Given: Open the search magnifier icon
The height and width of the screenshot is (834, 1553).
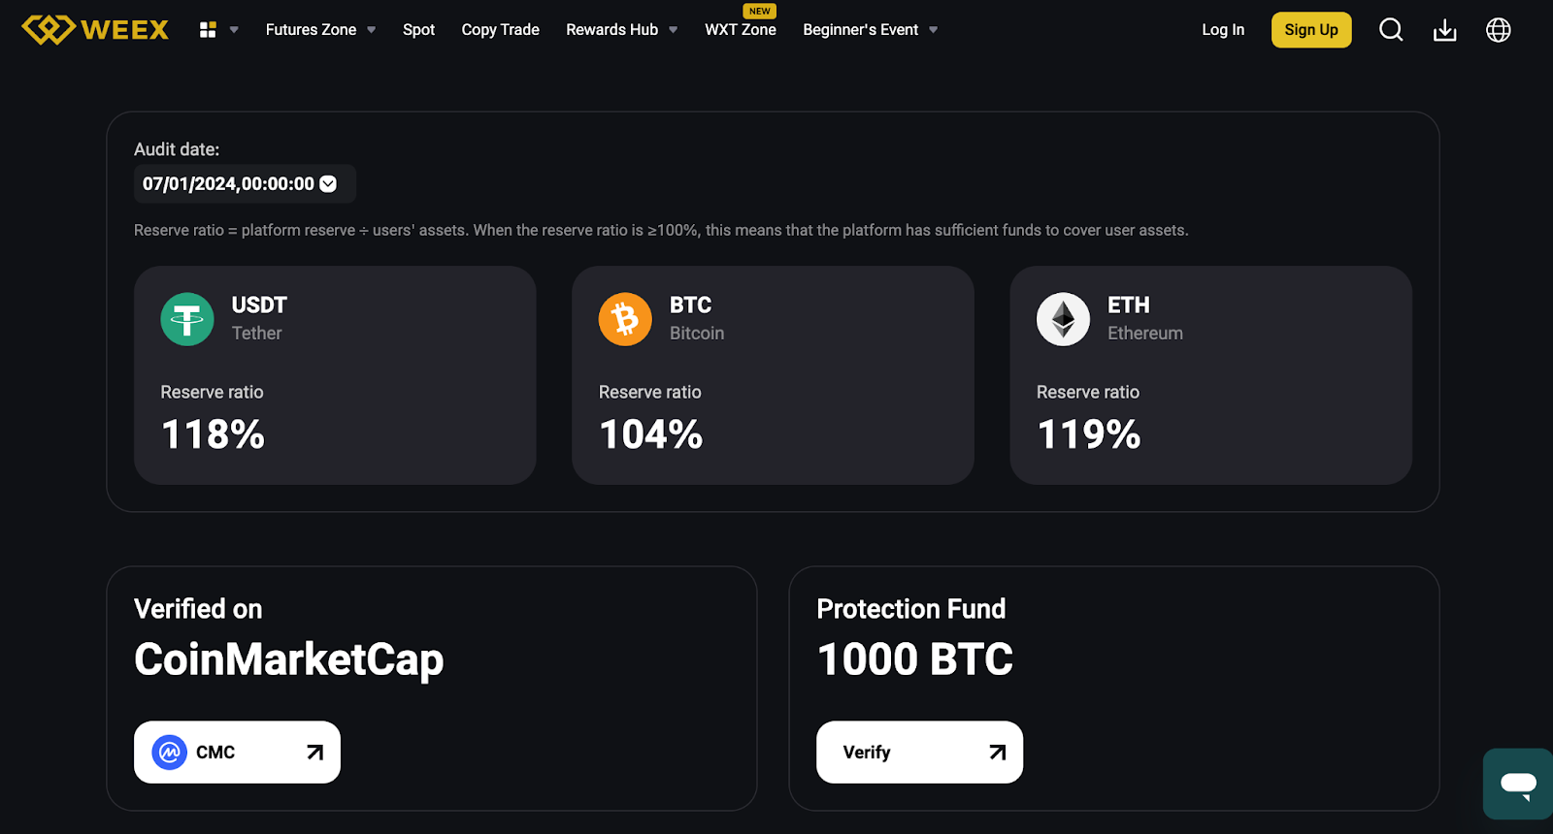Looking at the screenshot, I should (x=1391, y=30).
